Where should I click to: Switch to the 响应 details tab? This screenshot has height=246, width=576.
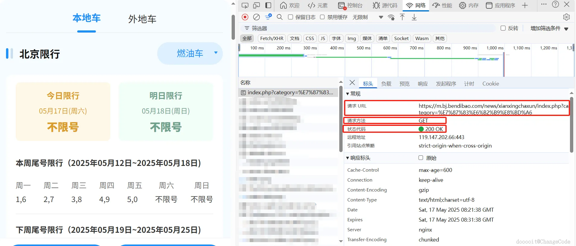(423, 84)
